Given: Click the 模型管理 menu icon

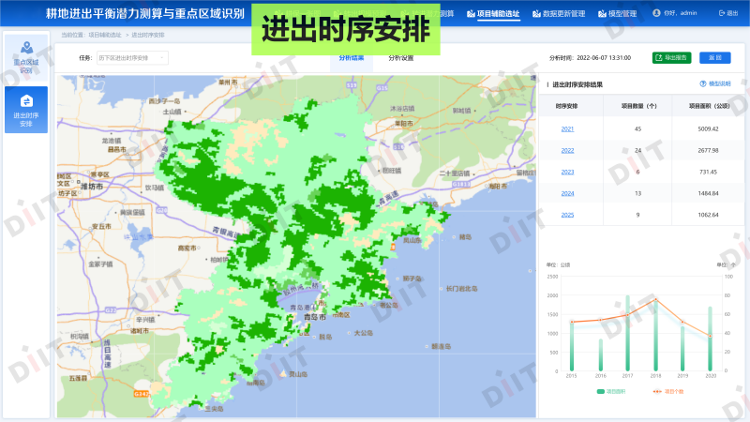Looking at the screenshot, I should 602,13.
